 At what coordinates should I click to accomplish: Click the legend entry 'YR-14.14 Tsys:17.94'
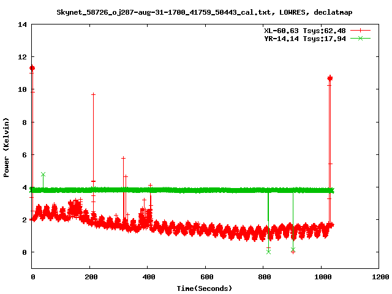pos(305,39)
